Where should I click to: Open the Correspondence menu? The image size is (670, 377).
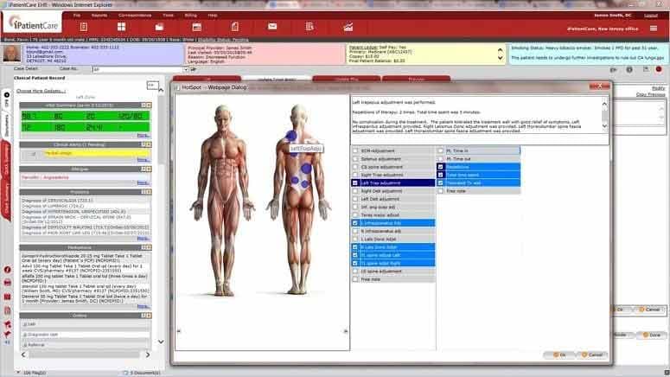(137, 16)
